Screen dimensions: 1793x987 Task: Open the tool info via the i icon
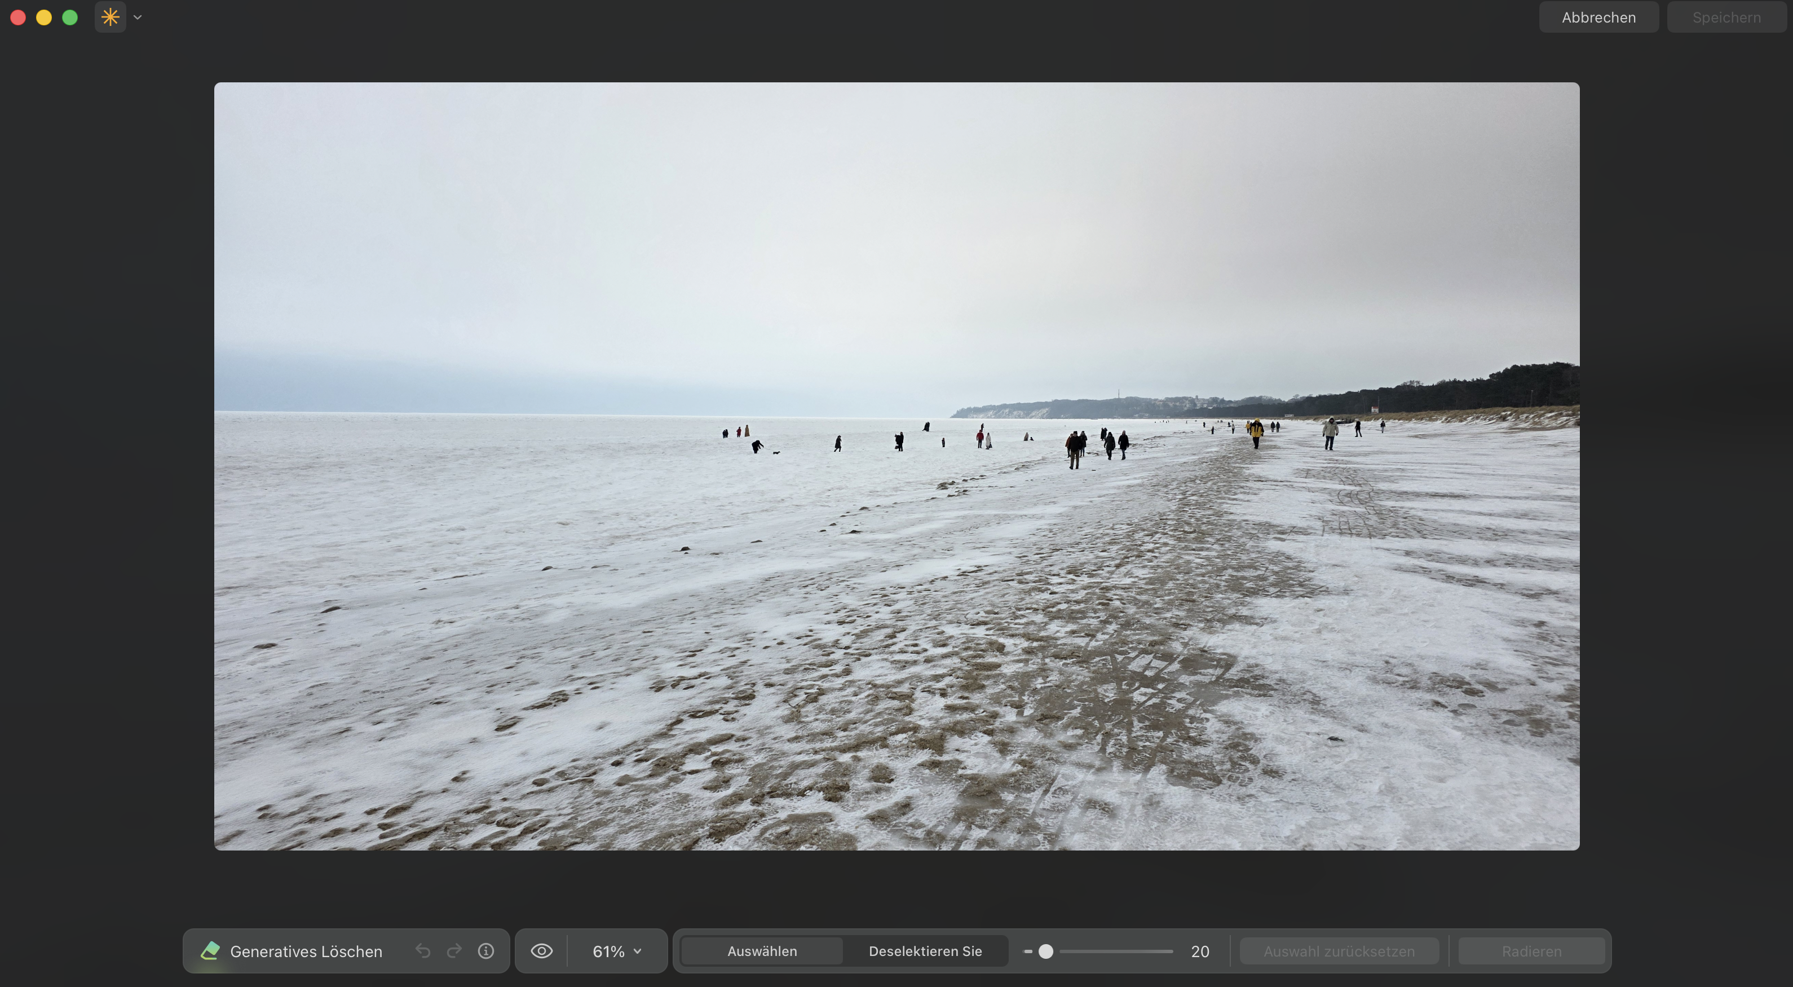486,951
